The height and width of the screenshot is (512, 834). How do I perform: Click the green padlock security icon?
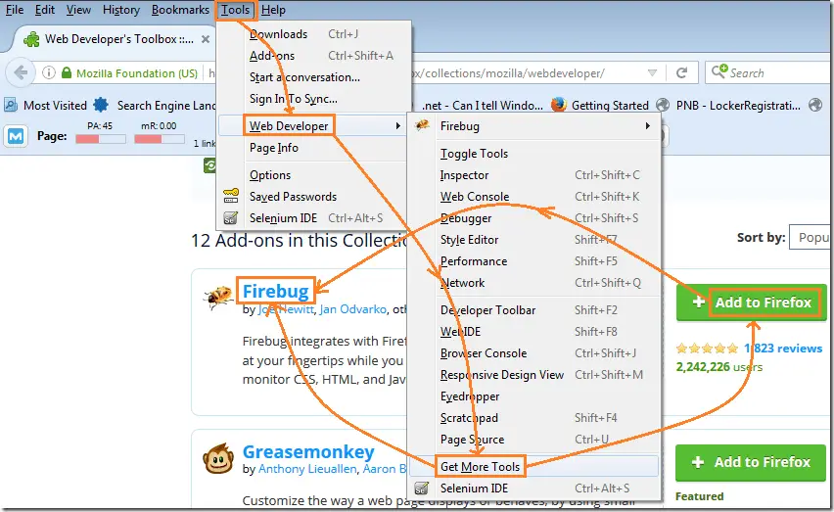click(67, 72)
